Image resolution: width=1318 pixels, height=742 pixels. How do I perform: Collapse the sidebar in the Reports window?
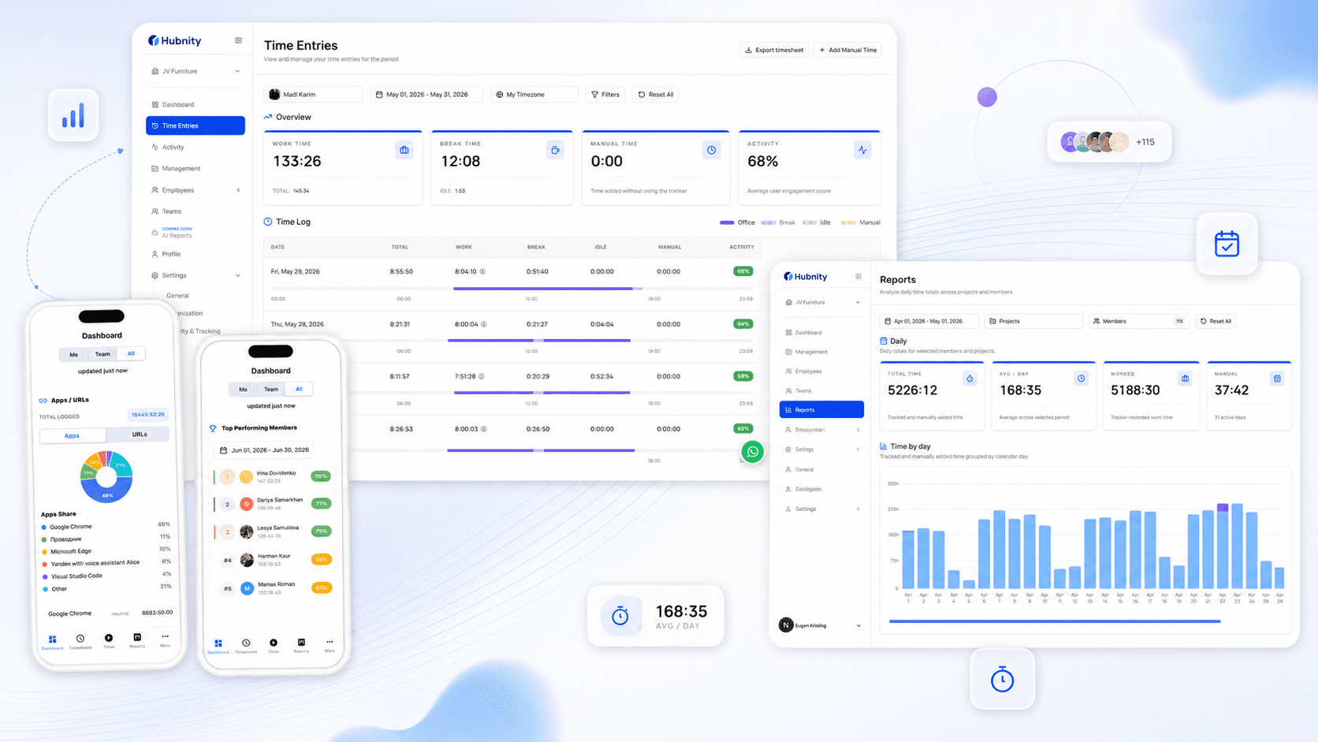pyautogui.click(x=858, y=277)
